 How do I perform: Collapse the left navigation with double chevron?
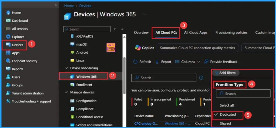coord(56,5)
